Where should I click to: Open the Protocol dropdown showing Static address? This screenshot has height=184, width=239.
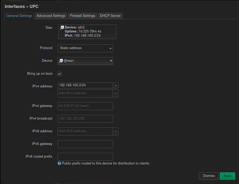click(x=85, y=48)
